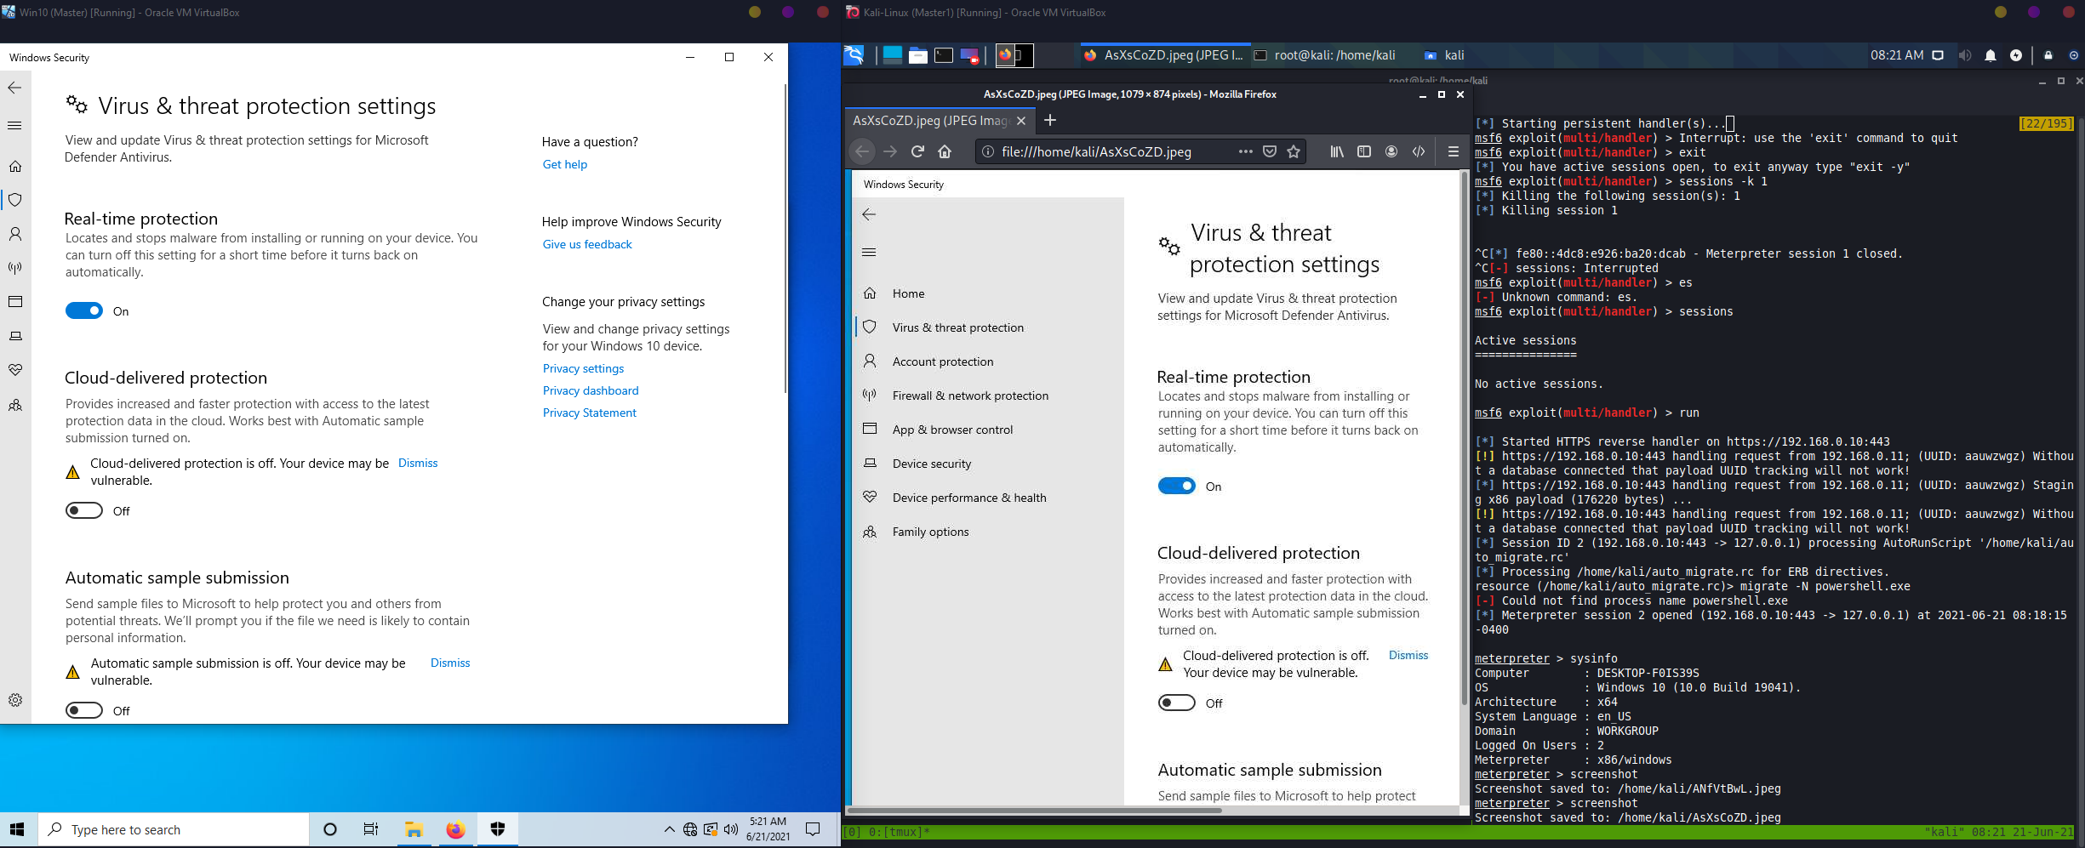The height and width of the screenshot is (848, 2085).
Task: Click the screen recorder icon in Kali panel
Action: click(x=969, y=55)
